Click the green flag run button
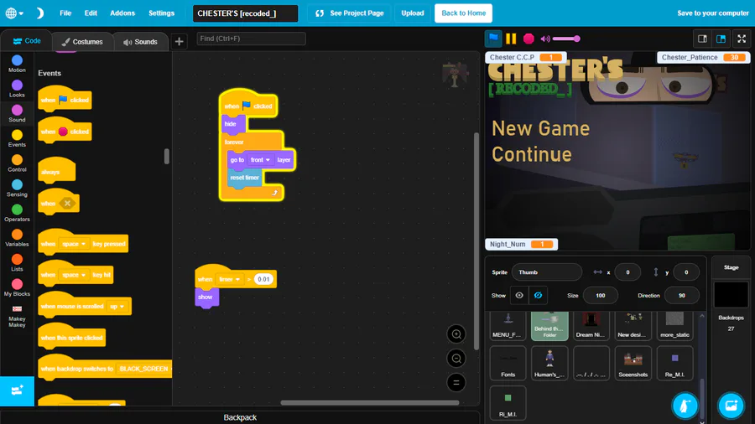Image resolution: width=755 pixels, height=424 pixels. [493, 38]
